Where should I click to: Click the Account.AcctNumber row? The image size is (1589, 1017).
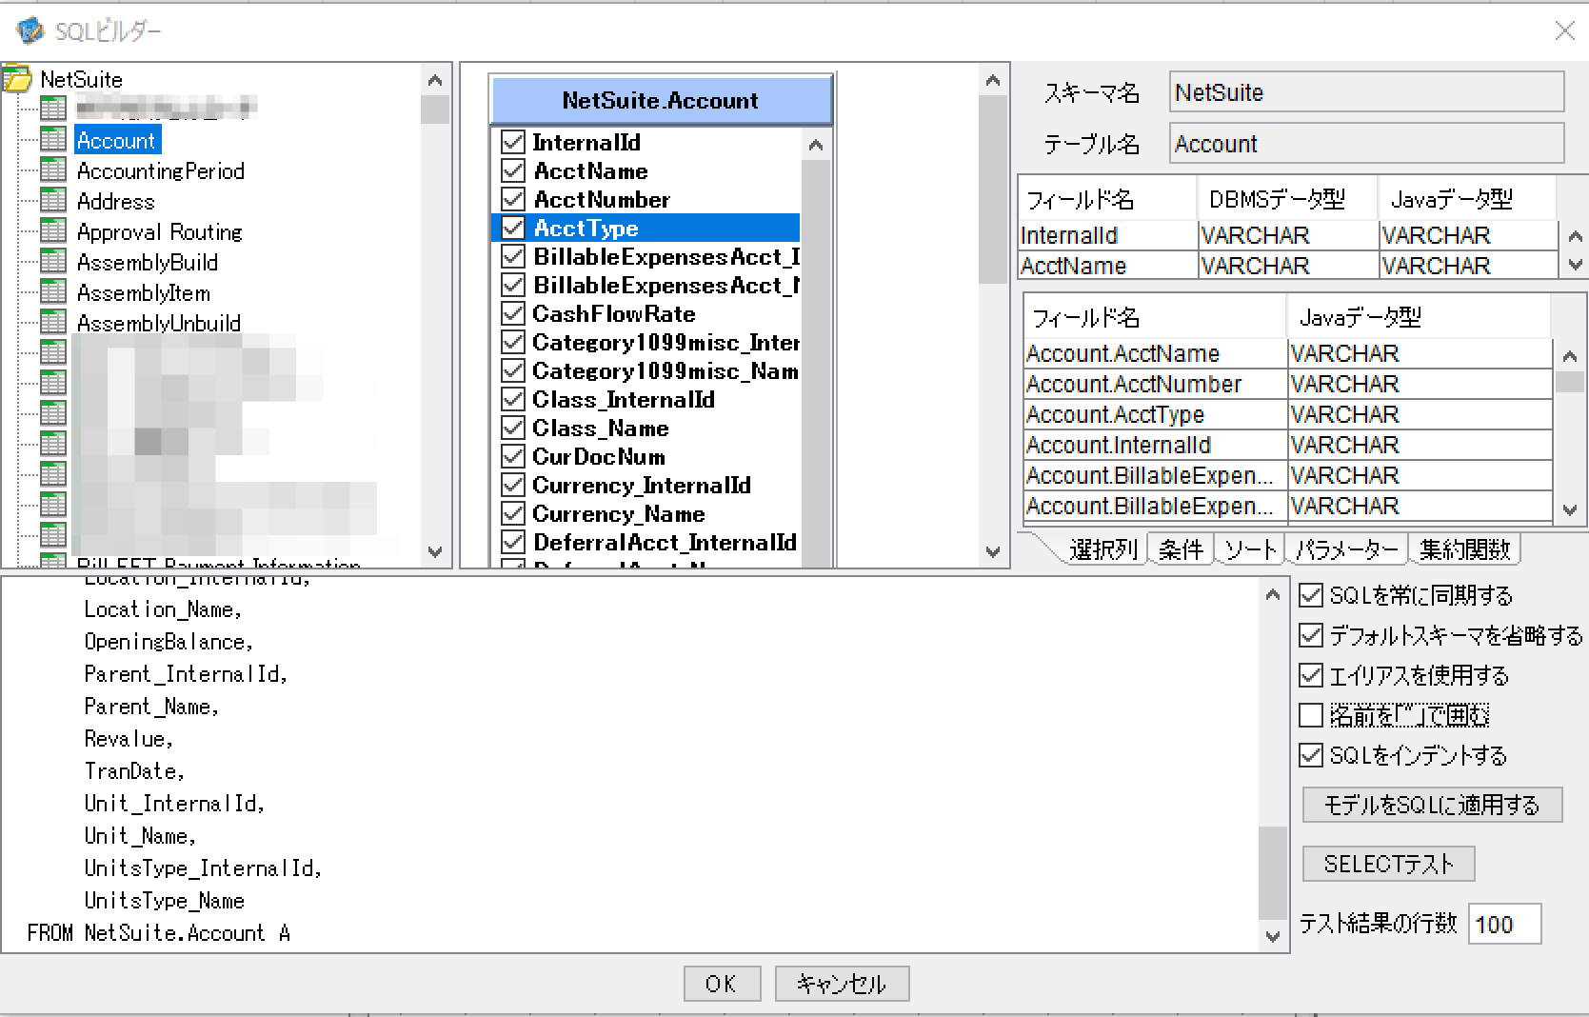pos(1288,384)
